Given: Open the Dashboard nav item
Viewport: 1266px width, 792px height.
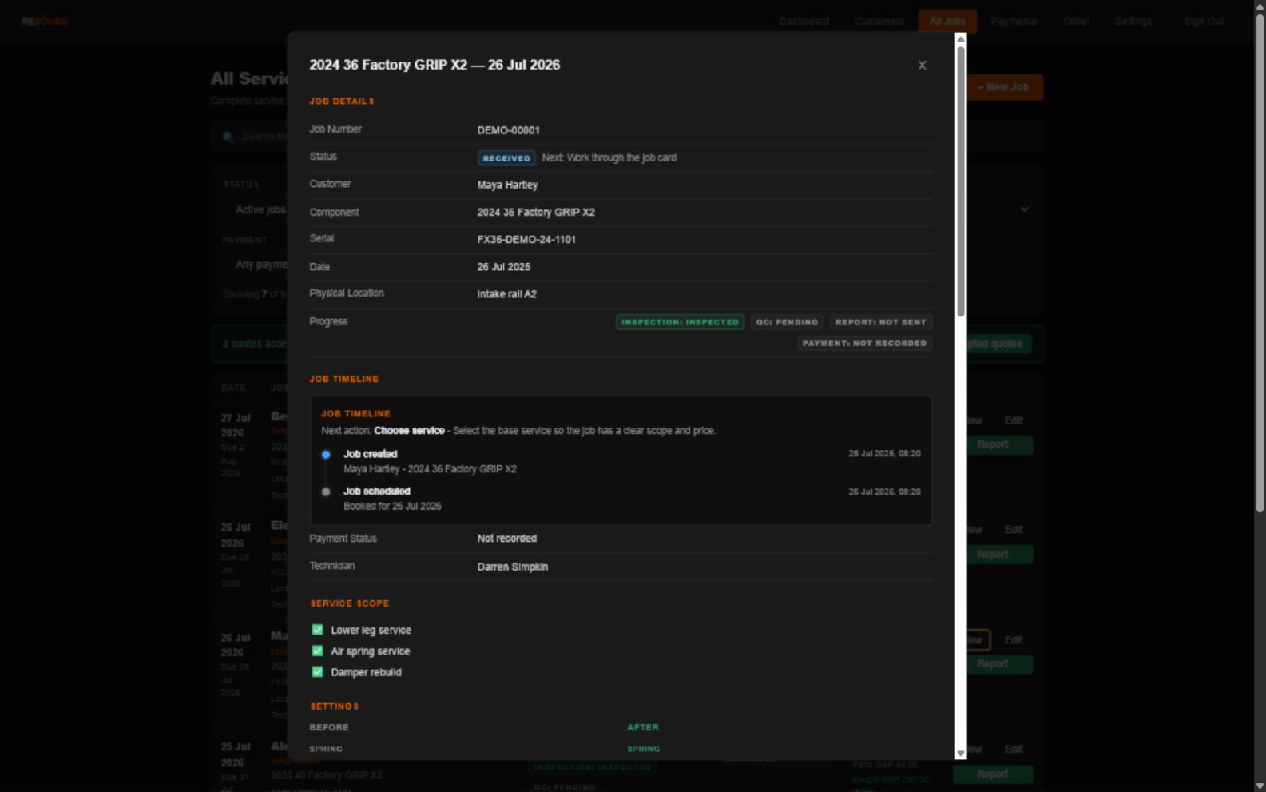Looking at the screenshot, I should point(804,22).
